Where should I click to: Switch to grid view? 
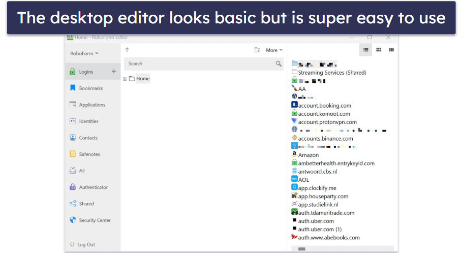point(379,50)
